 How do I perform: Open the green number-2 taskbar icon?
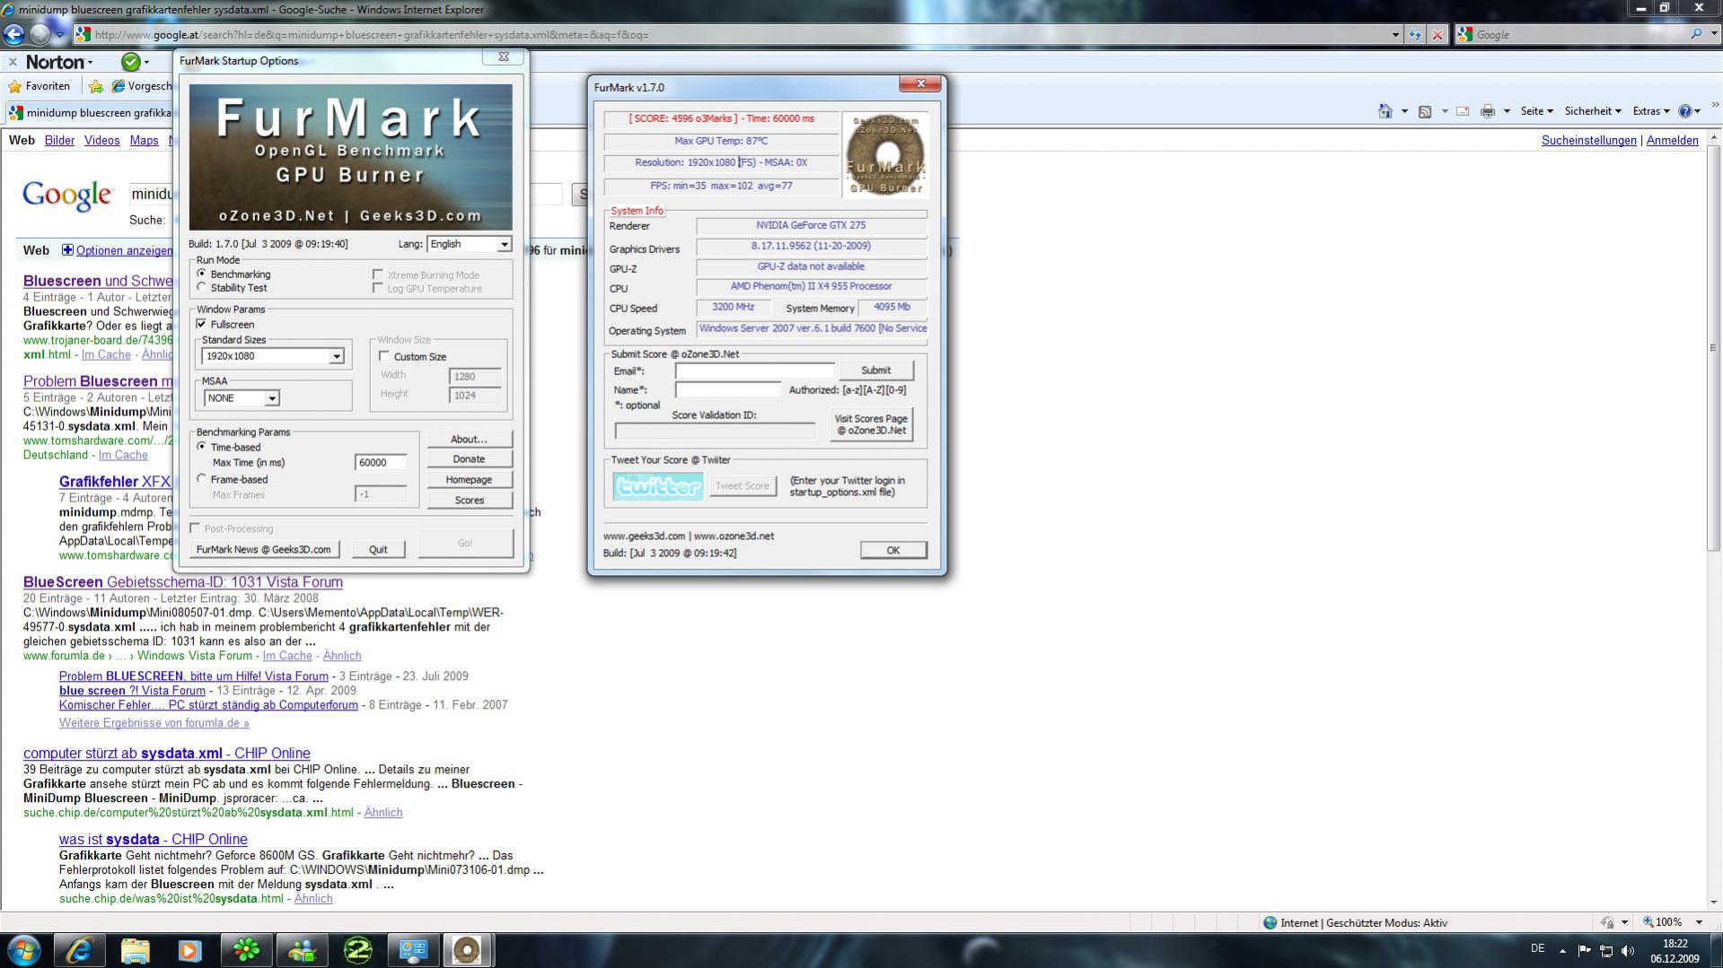pyautogui.click(x=357, y=950)
